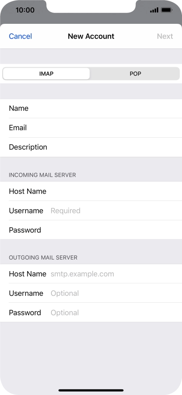Select incoming server Host Name field
Screen dimensions: 182x395
(x=91, y=191)
